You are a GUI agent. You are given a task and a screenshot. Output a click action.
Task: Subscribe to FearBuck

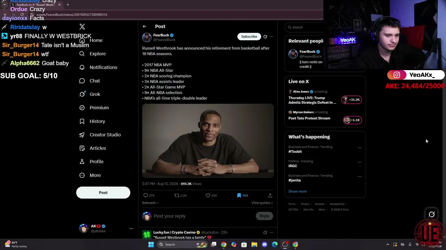click(249, 36)
